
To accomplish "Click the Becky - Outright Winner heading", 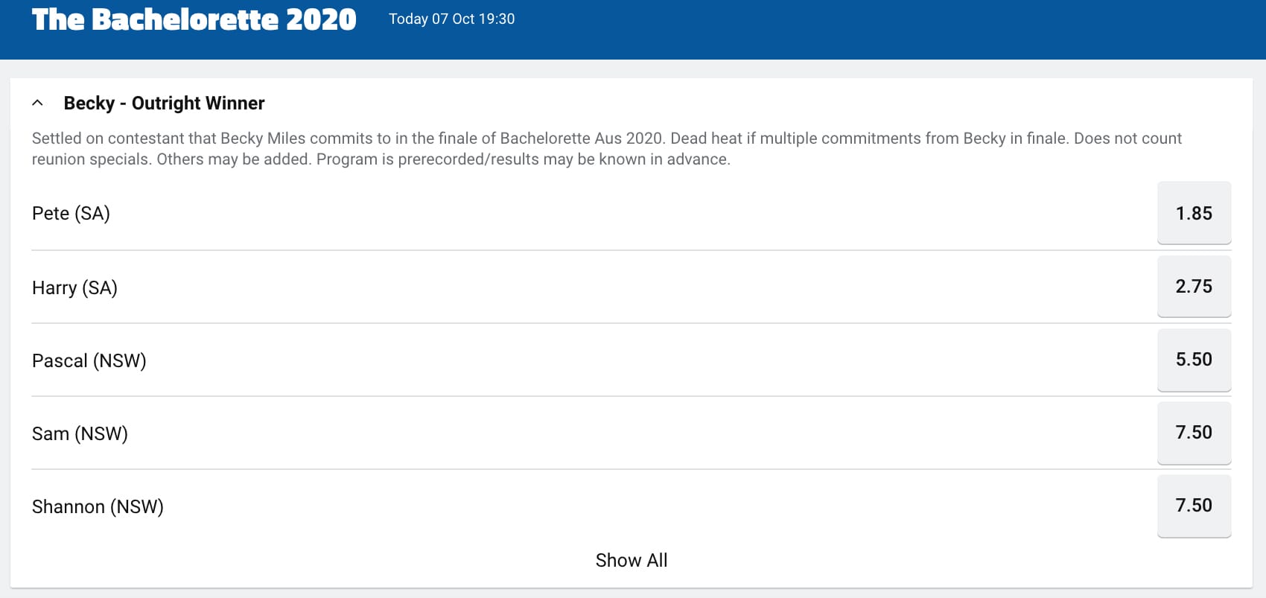I will 164,103.
